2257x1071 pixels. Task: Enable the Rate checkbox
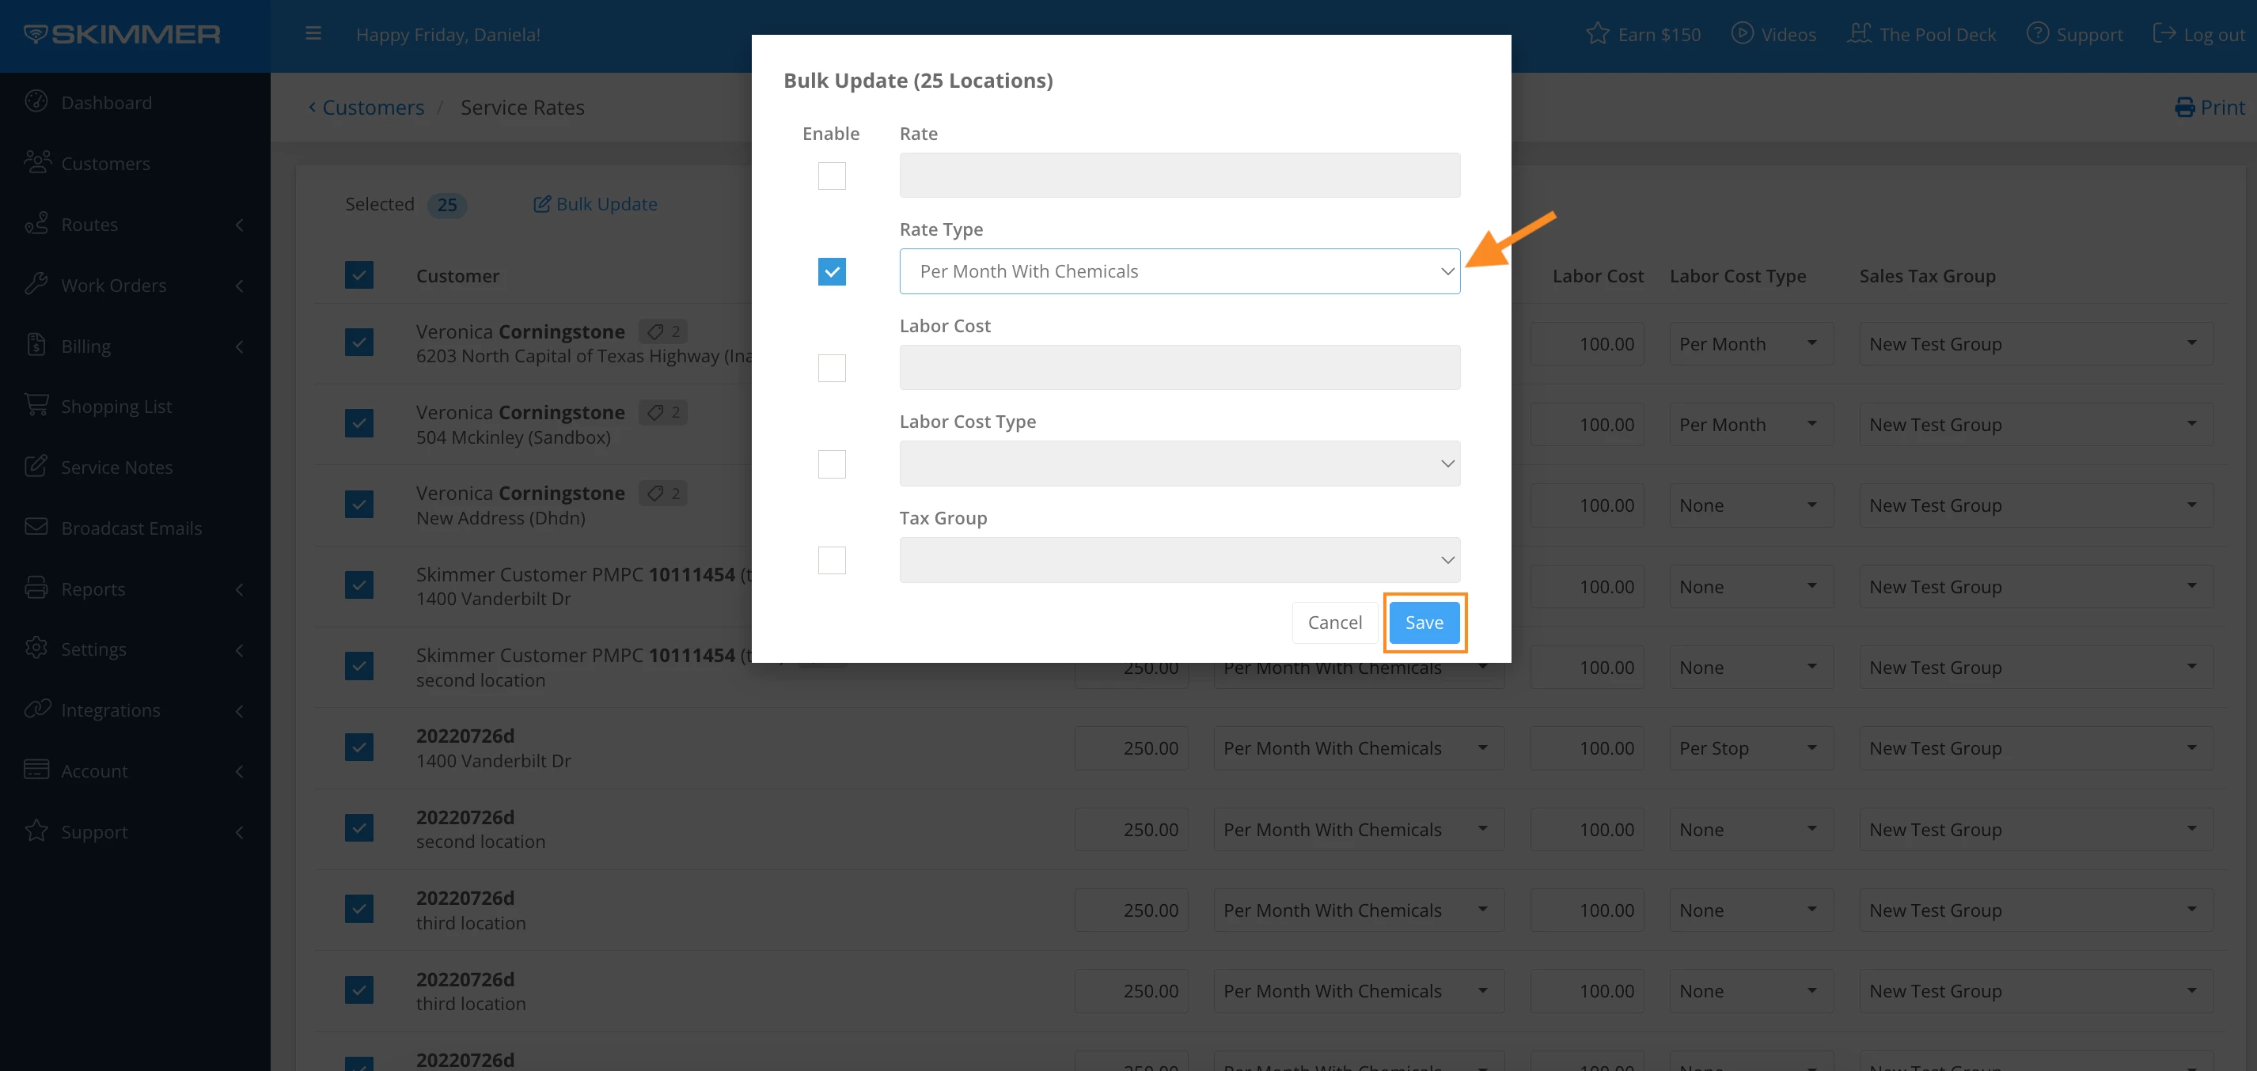point(832,175)
